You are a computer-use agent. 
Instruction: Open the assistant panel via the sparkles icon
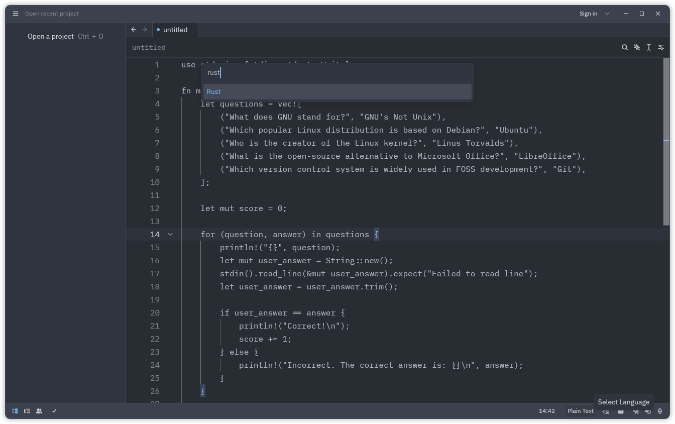636,47
